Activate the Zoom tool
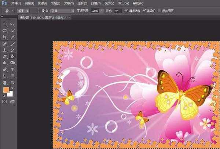220x149 pixels. (12, 83)
